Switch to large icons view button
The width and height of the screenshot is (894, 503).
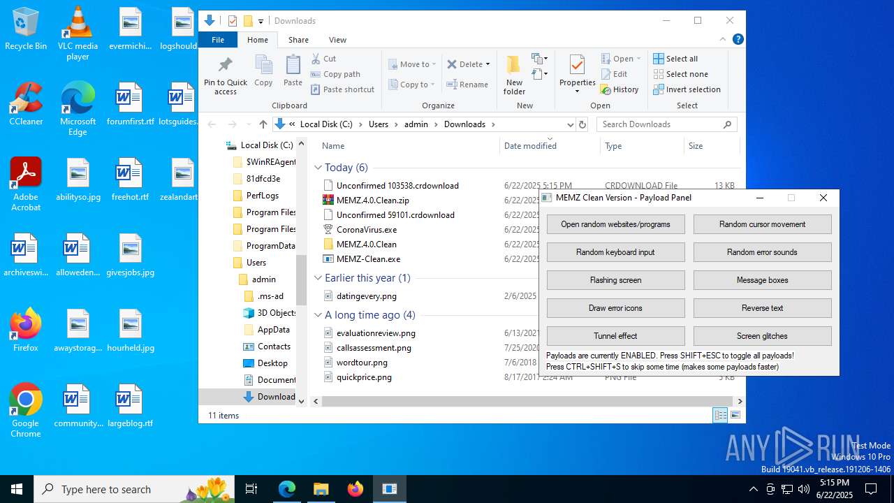click(735, 416)
